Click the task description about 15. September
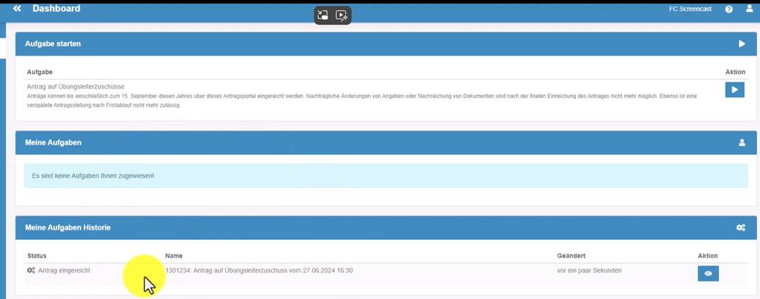This screenshot has height=299, width=760. click(362, 101)
